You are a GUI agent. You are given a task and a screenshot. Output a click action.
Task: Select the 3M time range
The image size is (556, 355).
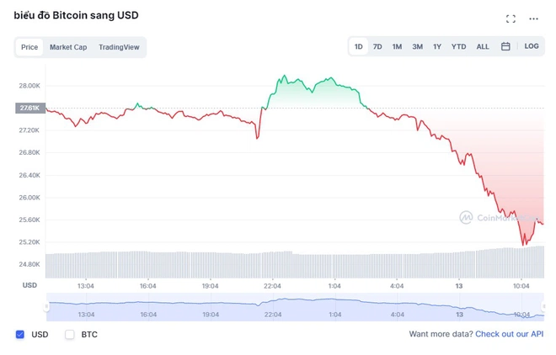[x=417, y=47]
